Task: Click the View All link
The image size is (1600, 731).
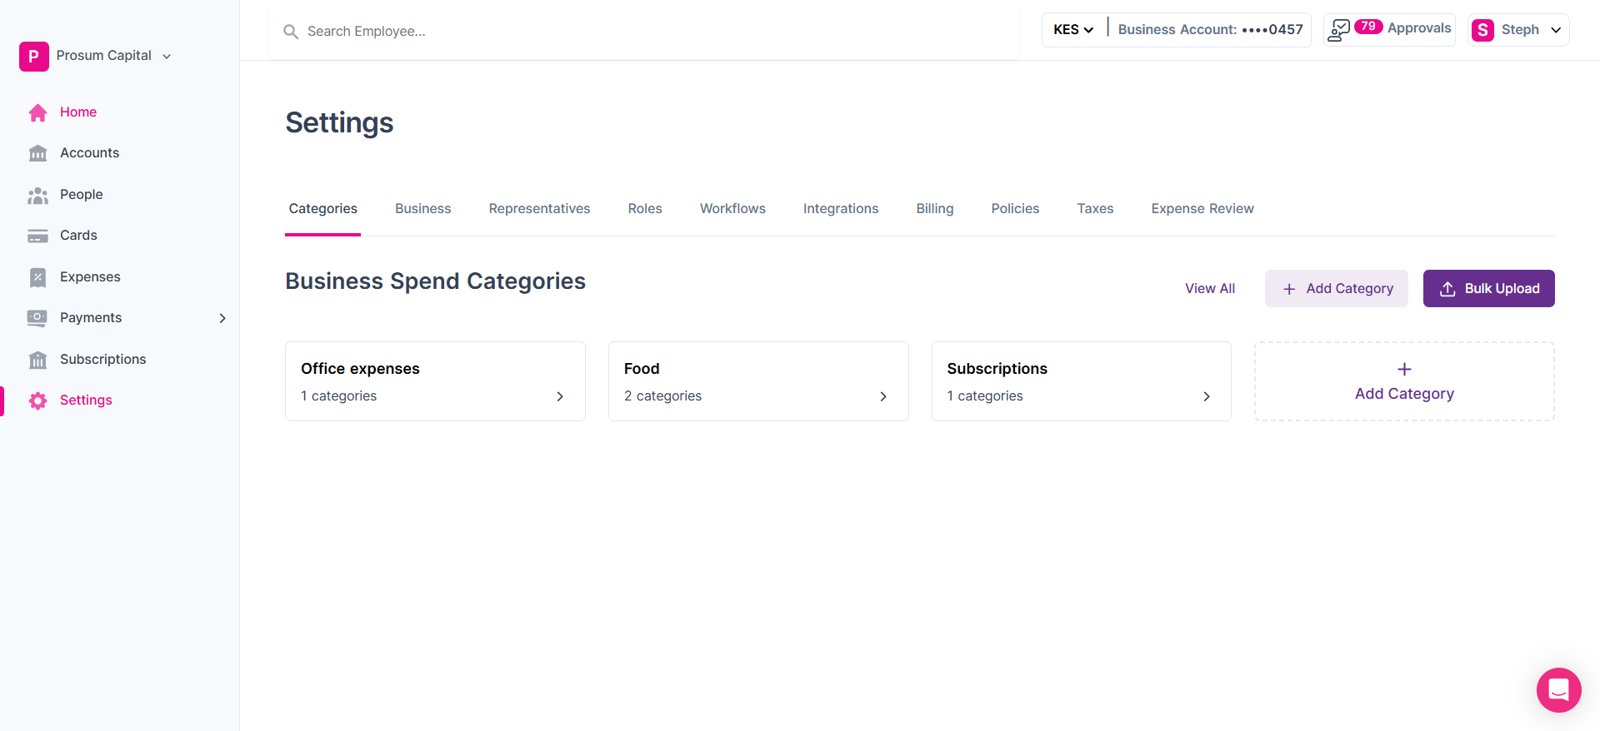Action: point(1209,289)
